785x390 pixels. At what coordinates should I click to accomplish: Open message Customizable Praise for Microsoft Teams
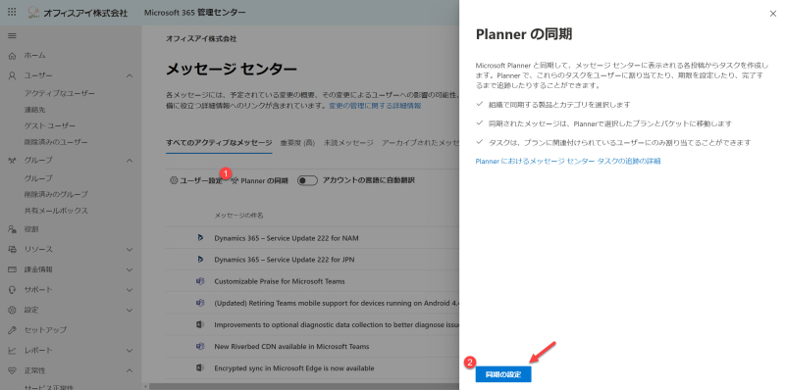click(x=280, y=281)
